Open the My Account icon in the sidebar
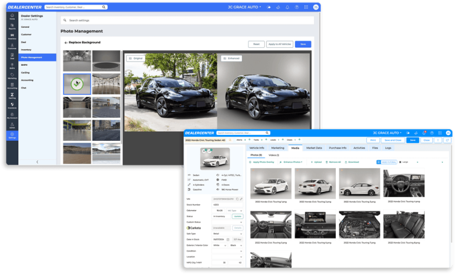Viewport: 455px width, 274px height. 12,115
